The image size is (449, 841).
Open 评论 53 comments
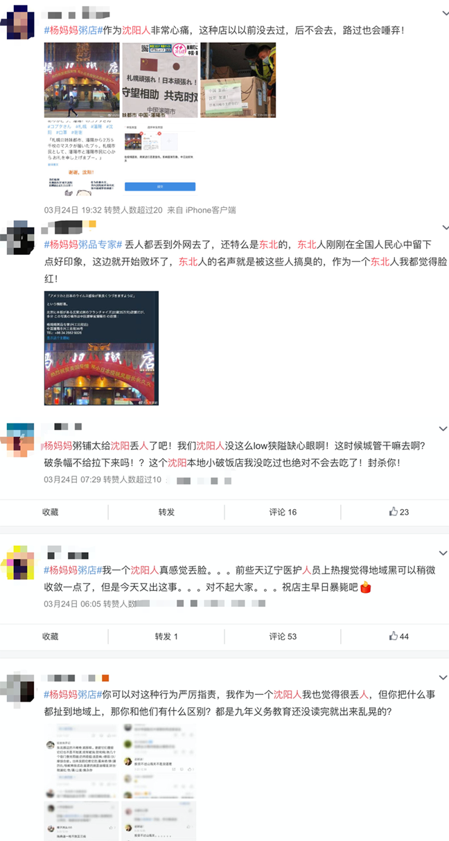(x=283, y=636)
